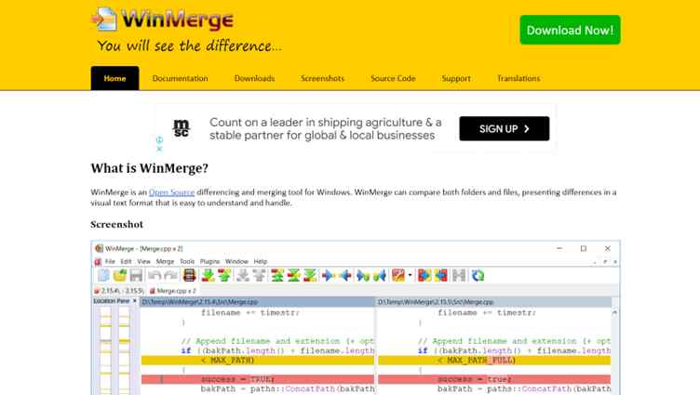The width and height of the screenshot is (700, 395).
Task: Click the All Left copy toolbar icon
Action: [x=441, y=275]
